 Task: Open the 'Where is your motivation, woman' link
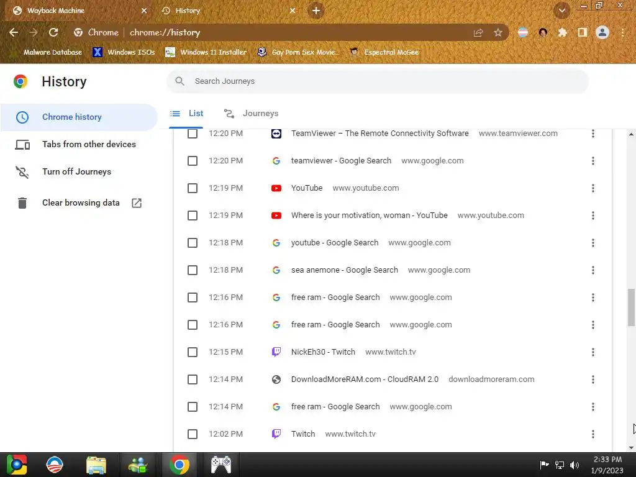[369, 216]
